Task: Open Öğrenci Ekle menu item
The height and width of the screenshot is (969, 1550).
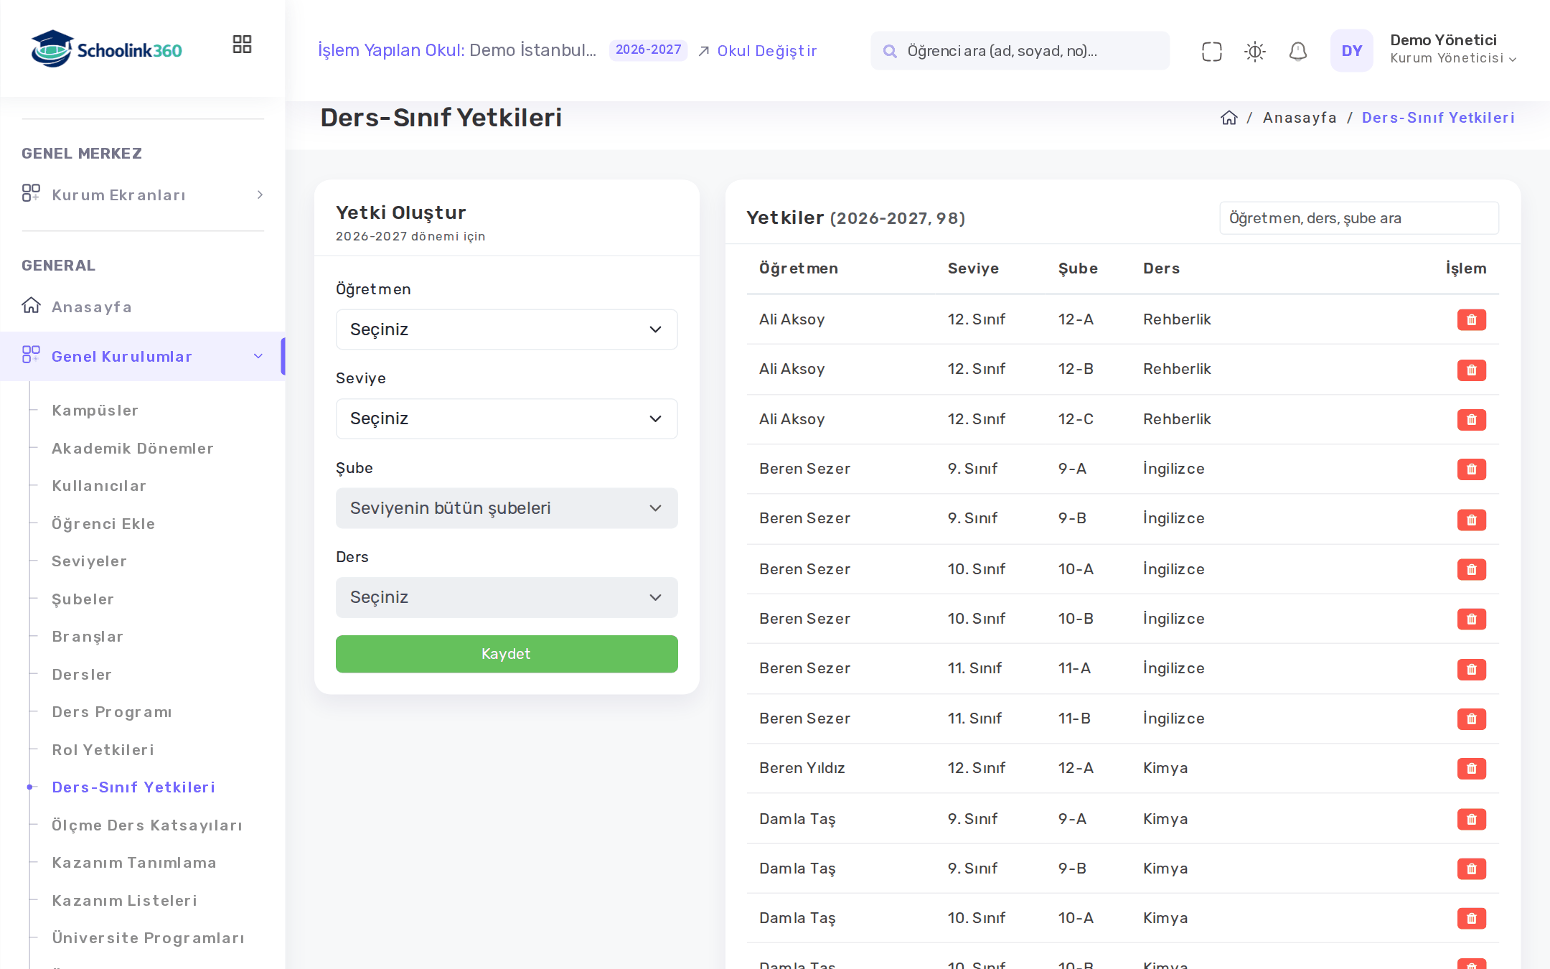Action: click(x=103, y=524)
